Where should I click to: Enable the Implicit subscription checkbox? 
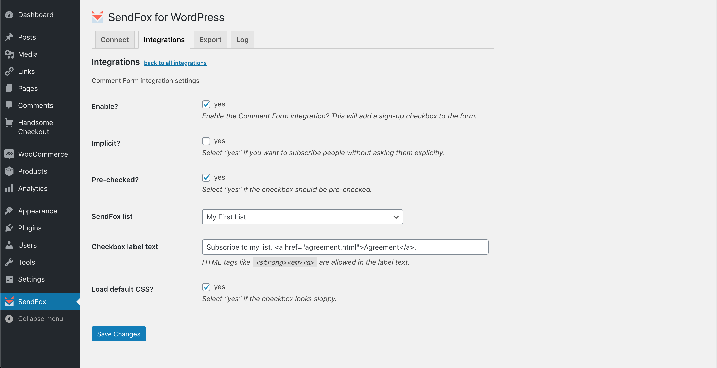click(206, 140)
